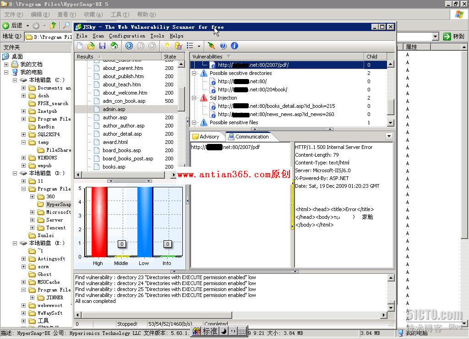Collapse the Possible secsitive directories node
The width and height of the screenshot is (469, 339).
[194, 73]
